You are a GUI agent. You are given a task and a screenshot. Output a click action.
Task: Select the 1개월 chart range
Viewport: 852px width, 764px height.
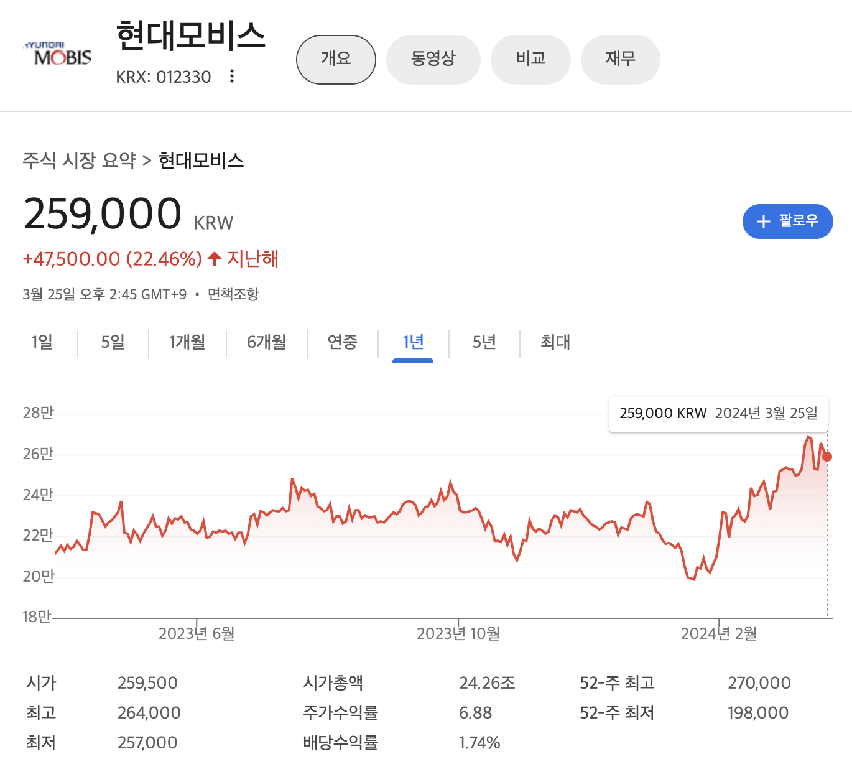(x=187, y=342)
